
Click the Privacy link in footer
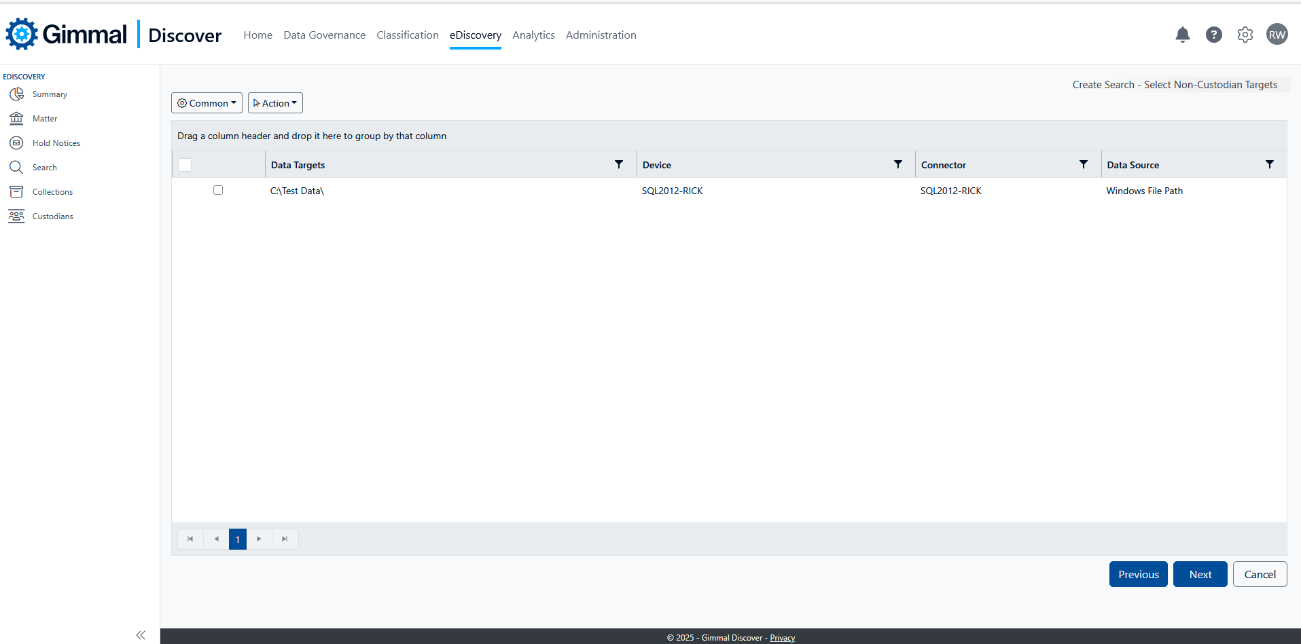point(782,638)
